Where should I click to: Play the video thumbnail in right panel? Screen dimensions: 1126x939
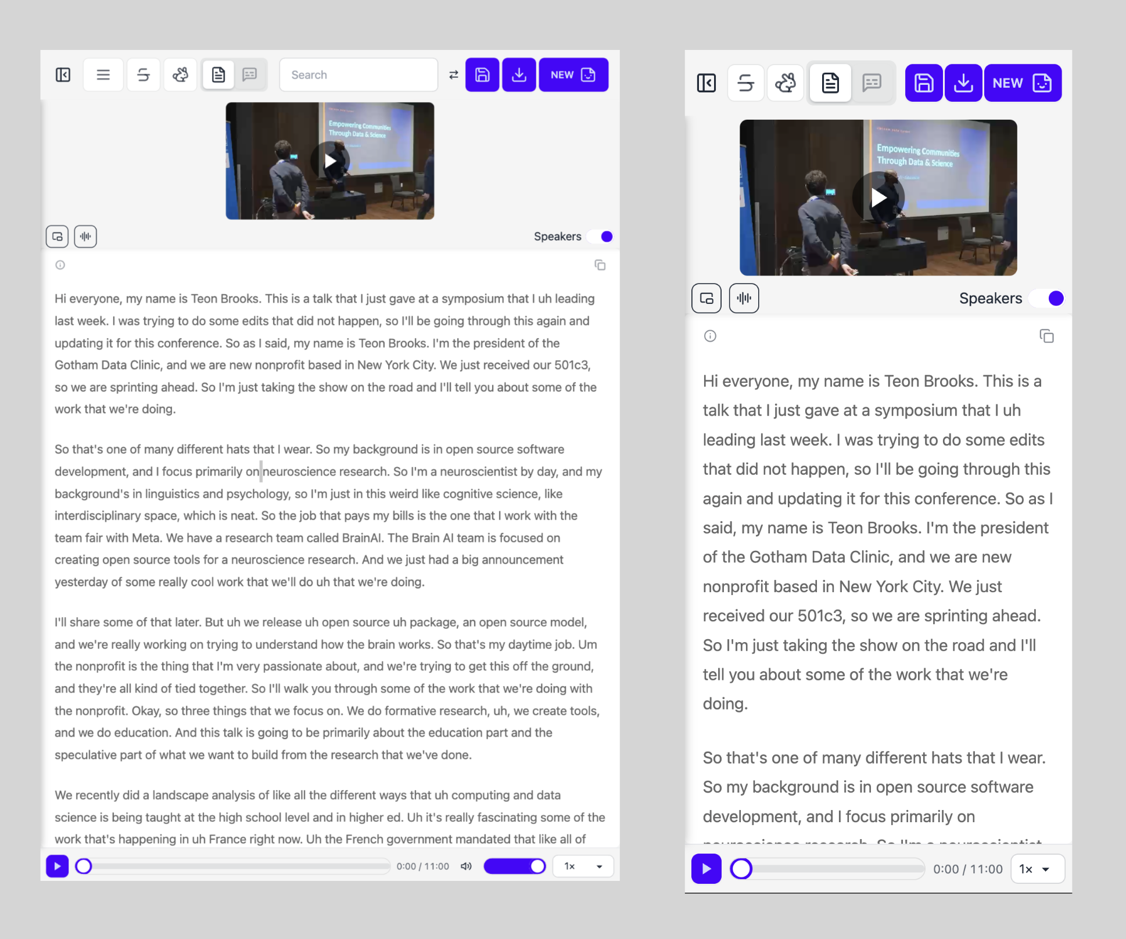pyautogui.click(x=878, y=198)
